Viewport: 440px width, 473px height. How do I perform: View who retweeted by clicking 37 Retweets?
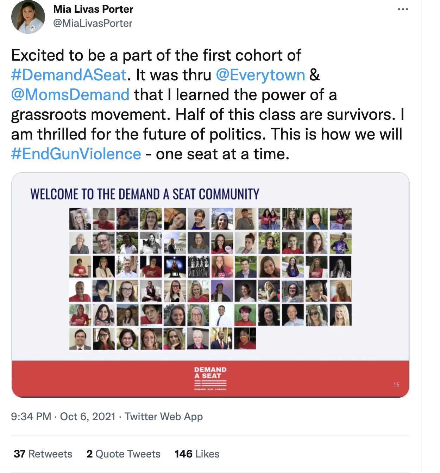(42, 454)
